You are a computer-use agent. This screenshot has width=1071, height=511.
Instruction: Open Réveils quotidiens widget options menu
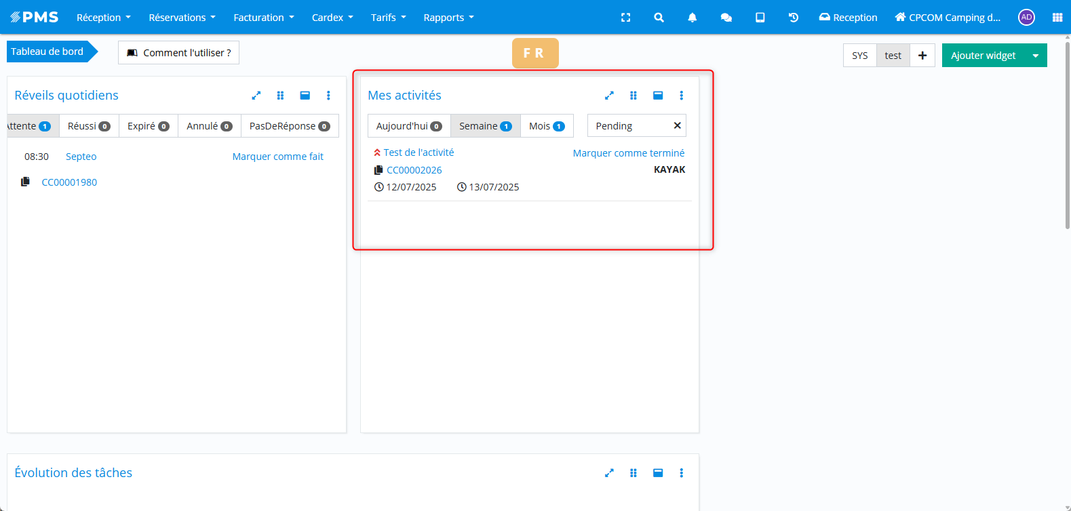pos(328,96)
